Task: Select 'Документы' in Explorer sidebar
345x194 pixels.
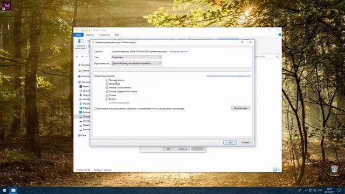Action: point(85,91)
